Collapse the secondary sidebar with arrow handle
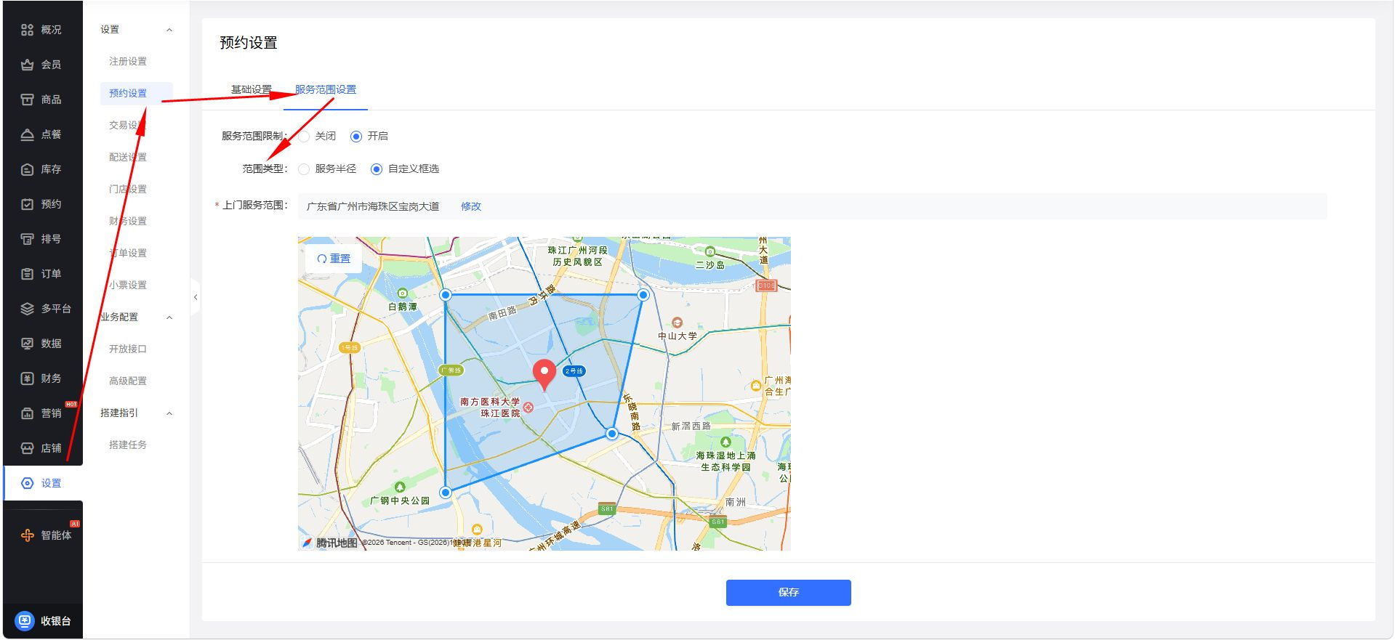This screenshot has height=640, width=1395. 195,297
